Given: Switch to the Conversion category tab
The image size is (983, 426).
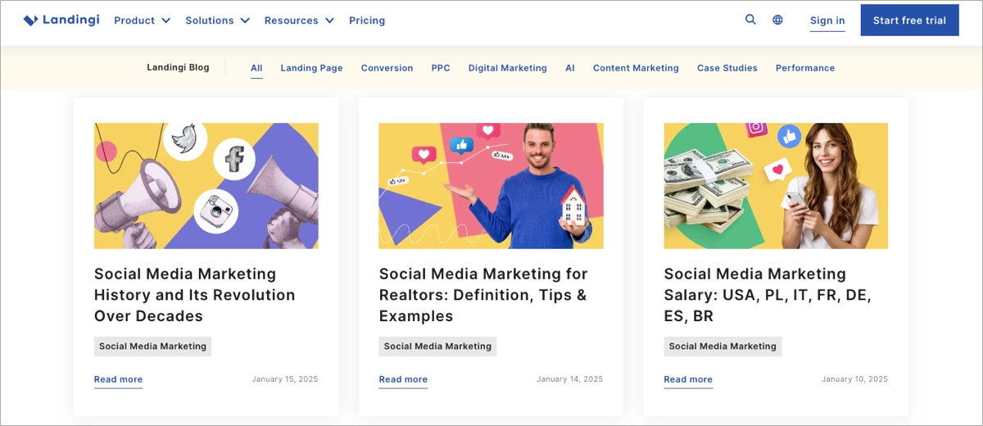Looking at the screenshot, I should pyautogui.click(x=387, y=68).
